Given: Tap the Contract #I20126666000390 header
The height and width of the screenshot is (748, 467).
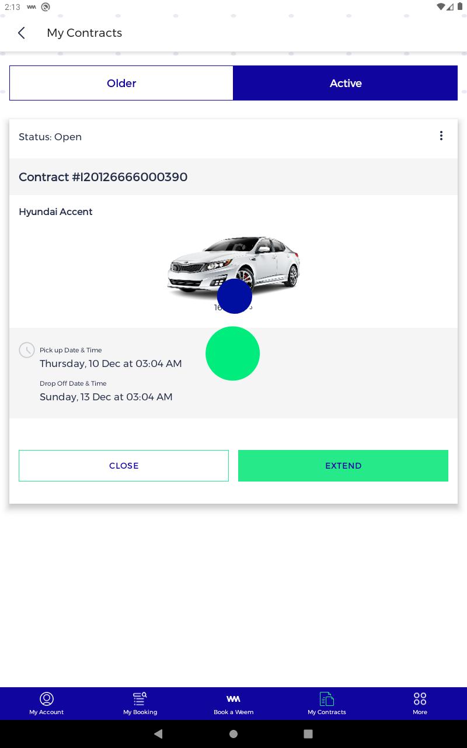Looking at the screenshot, I should [x=103, y=177].
